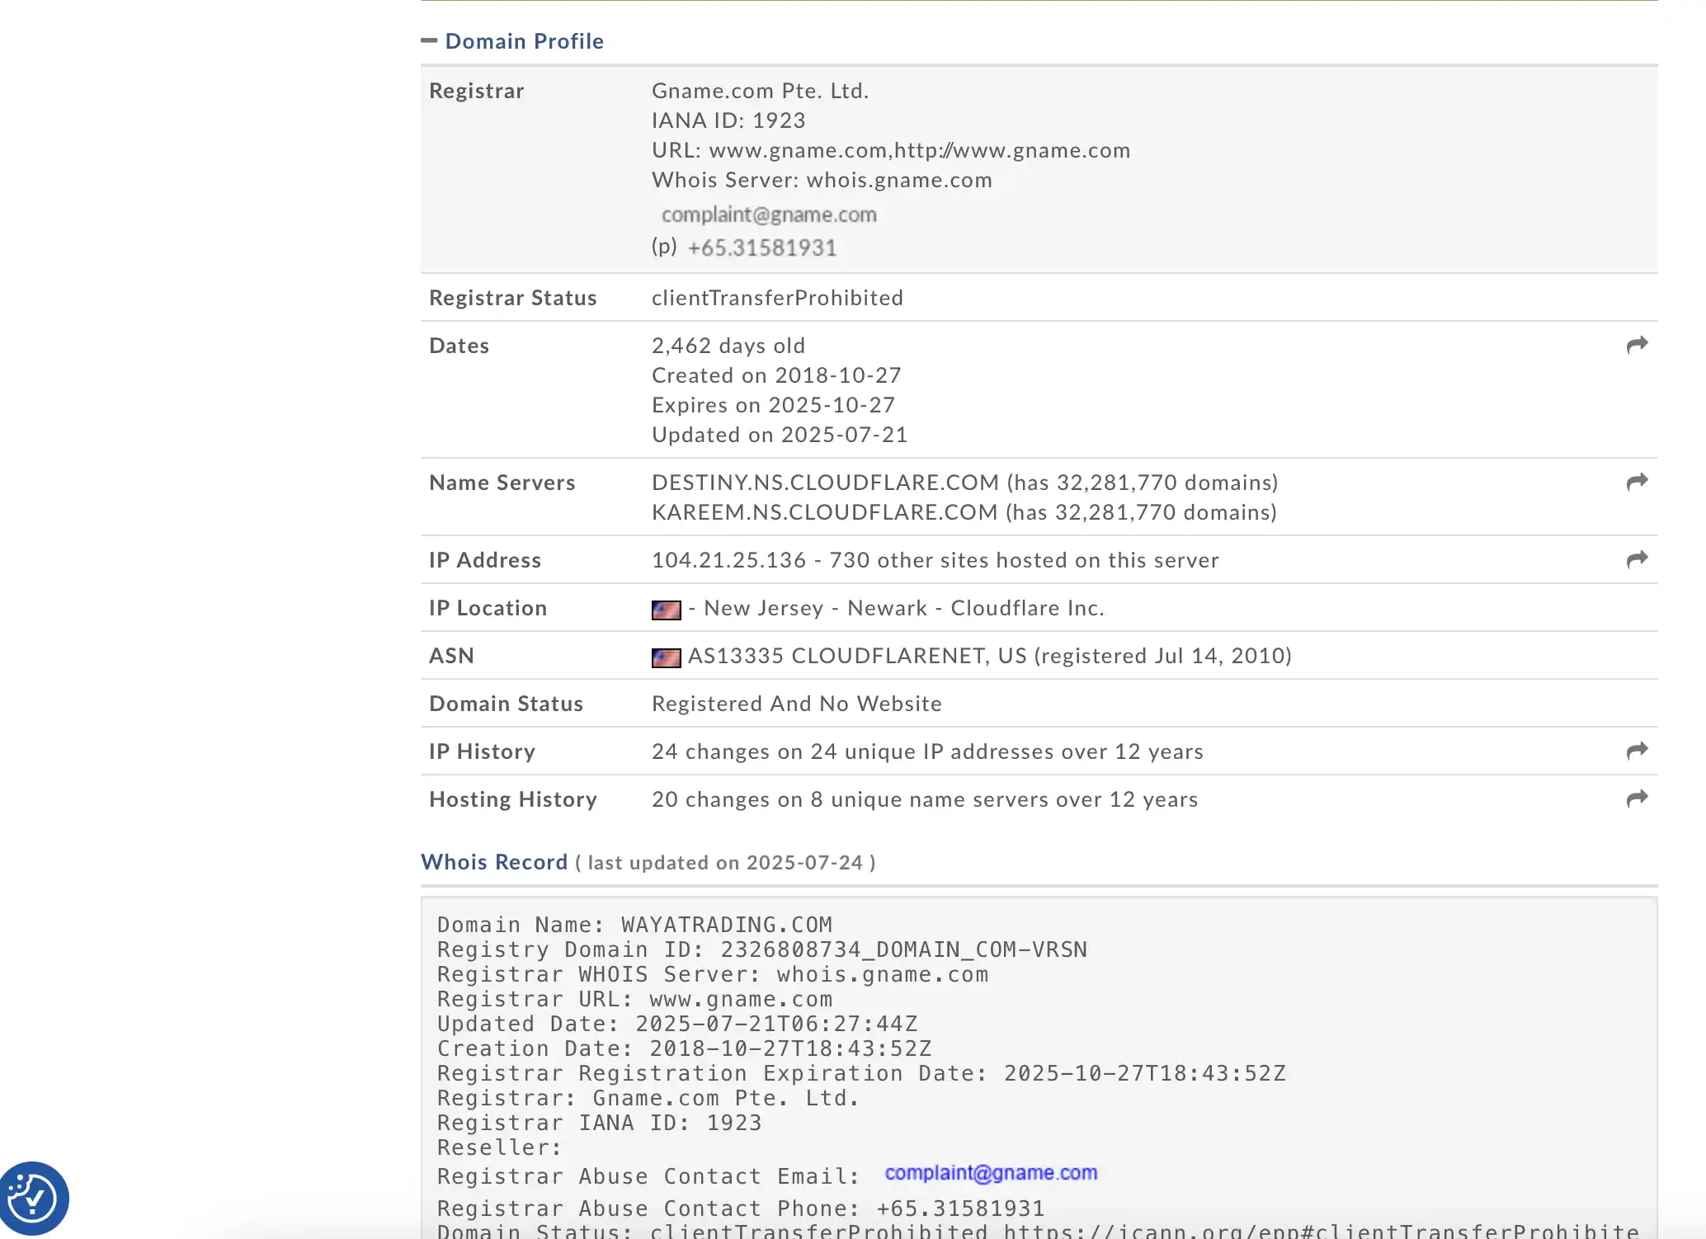Viewport: 1706px width, 1239px height.
Task: Select KAREEM.NS.CLOUDFLARE.COM name server text
Action: pyautogui.click(x=825, y=512)
